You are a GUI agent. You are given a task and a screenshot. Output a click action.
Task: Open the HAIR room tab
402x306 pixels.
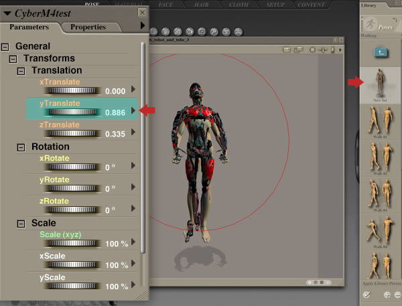point(201,5)
